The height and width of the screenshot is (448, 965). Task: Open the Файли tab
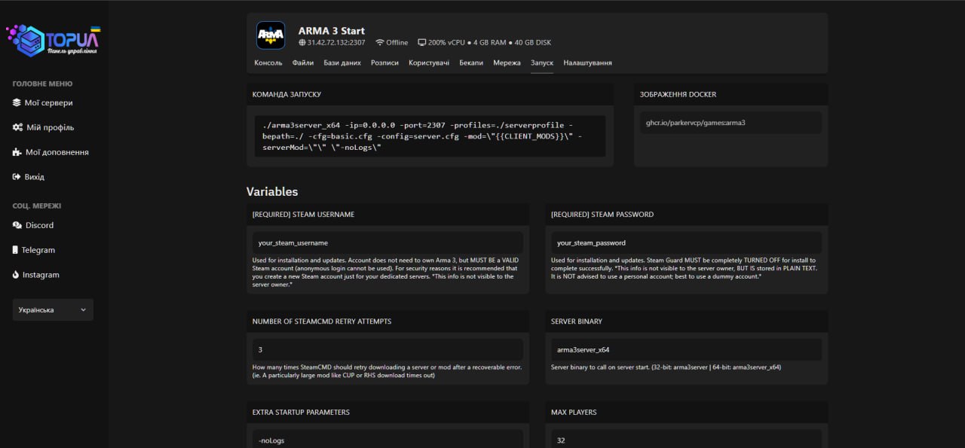click(x=303, y=63)
